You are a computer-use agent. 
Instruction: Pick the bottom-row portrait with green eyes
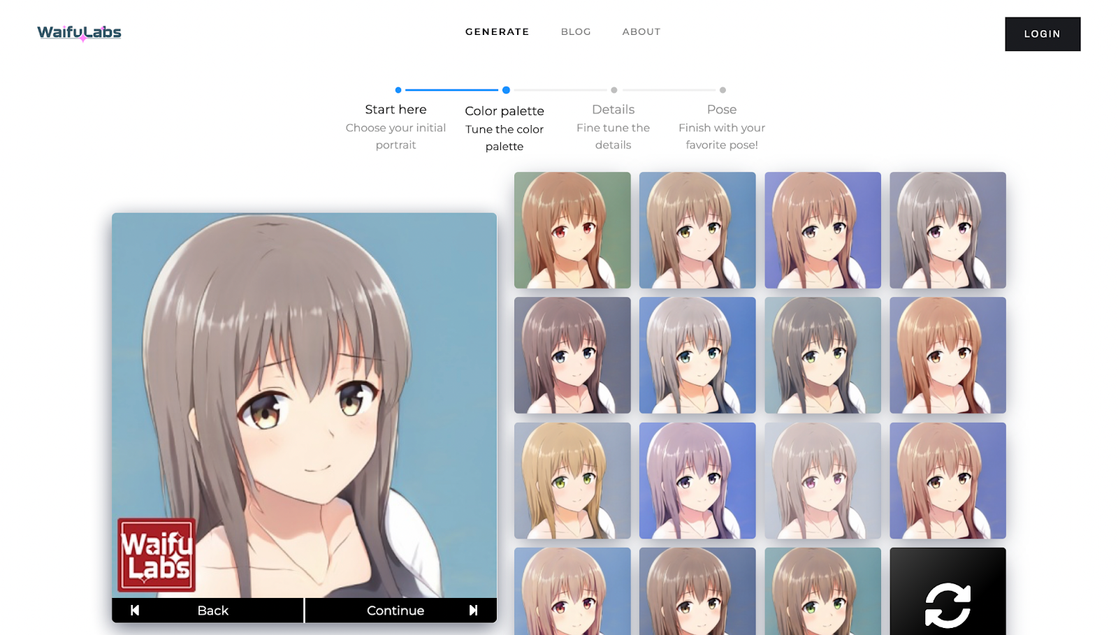[x=822, y=592]
